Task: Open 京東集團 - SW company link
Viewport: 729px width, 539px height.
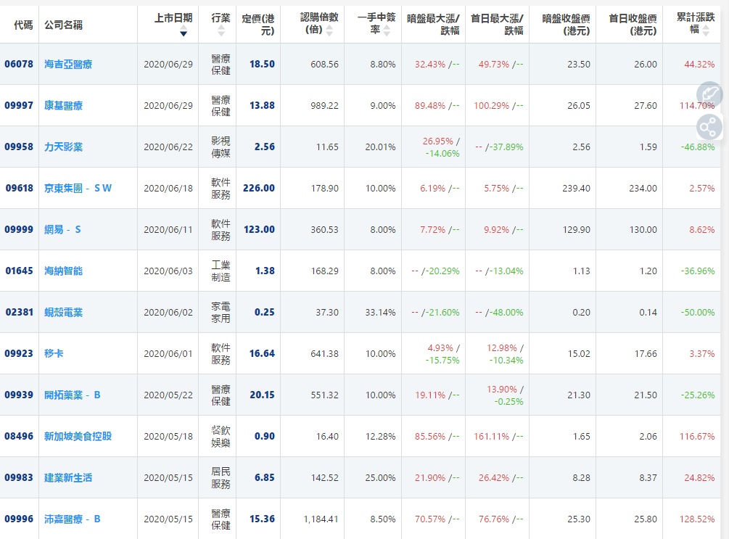Action: (78, 189)
